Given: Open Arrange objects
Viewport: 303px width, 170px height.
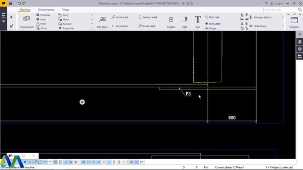Looking at the screenshot, I should pyautogui.click(x=261, y=17).
